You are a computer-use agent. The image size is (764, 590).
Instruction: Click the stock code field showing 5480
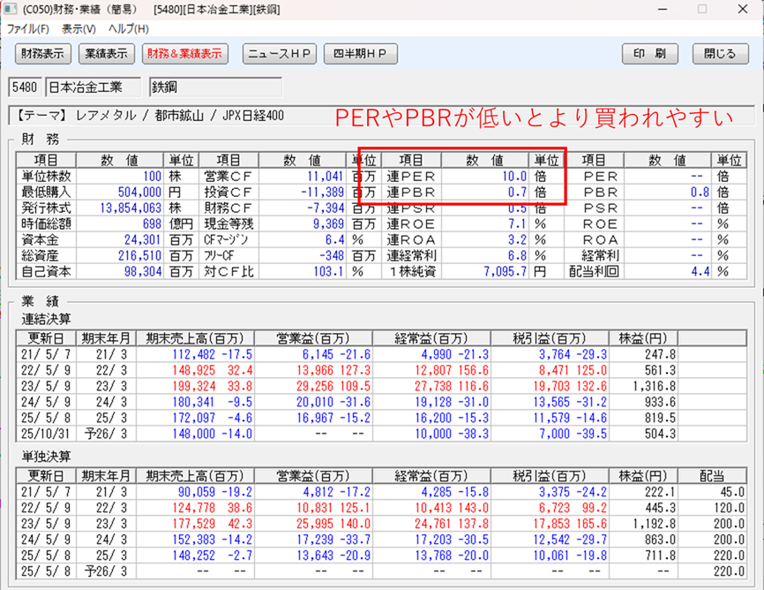tap(25, 87)
